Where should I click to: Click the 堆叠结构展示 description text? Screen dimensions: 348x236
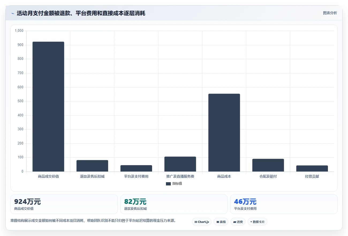[93, 221]
